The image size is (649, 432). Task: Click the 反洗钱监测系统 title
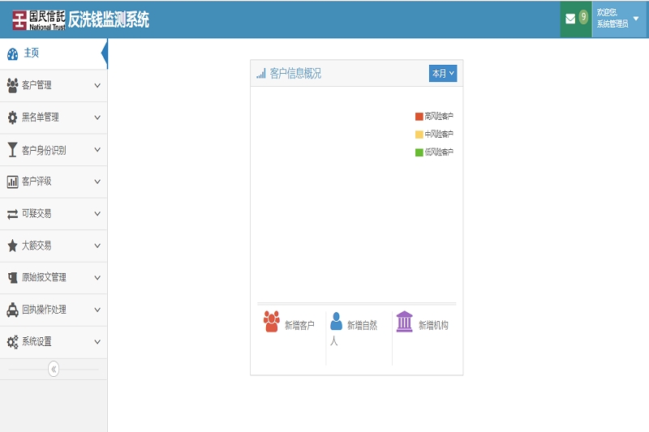pyautogui.click(x=109, y=19)
